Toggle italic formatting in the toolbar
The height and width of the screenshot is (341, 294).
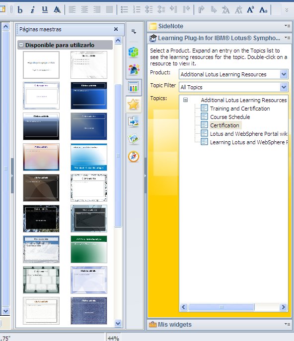(32, 10)
